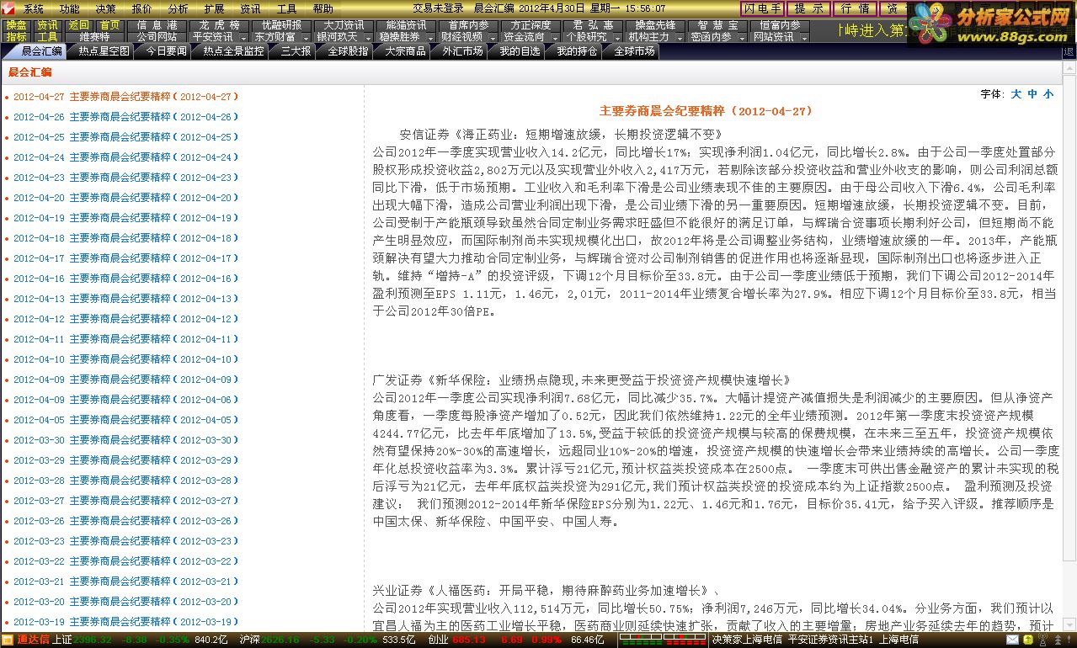1077x648 pixels.
Task: Open the 2012-04-13 主要券商晨会纪要精粹 entry
Action: 126,299
